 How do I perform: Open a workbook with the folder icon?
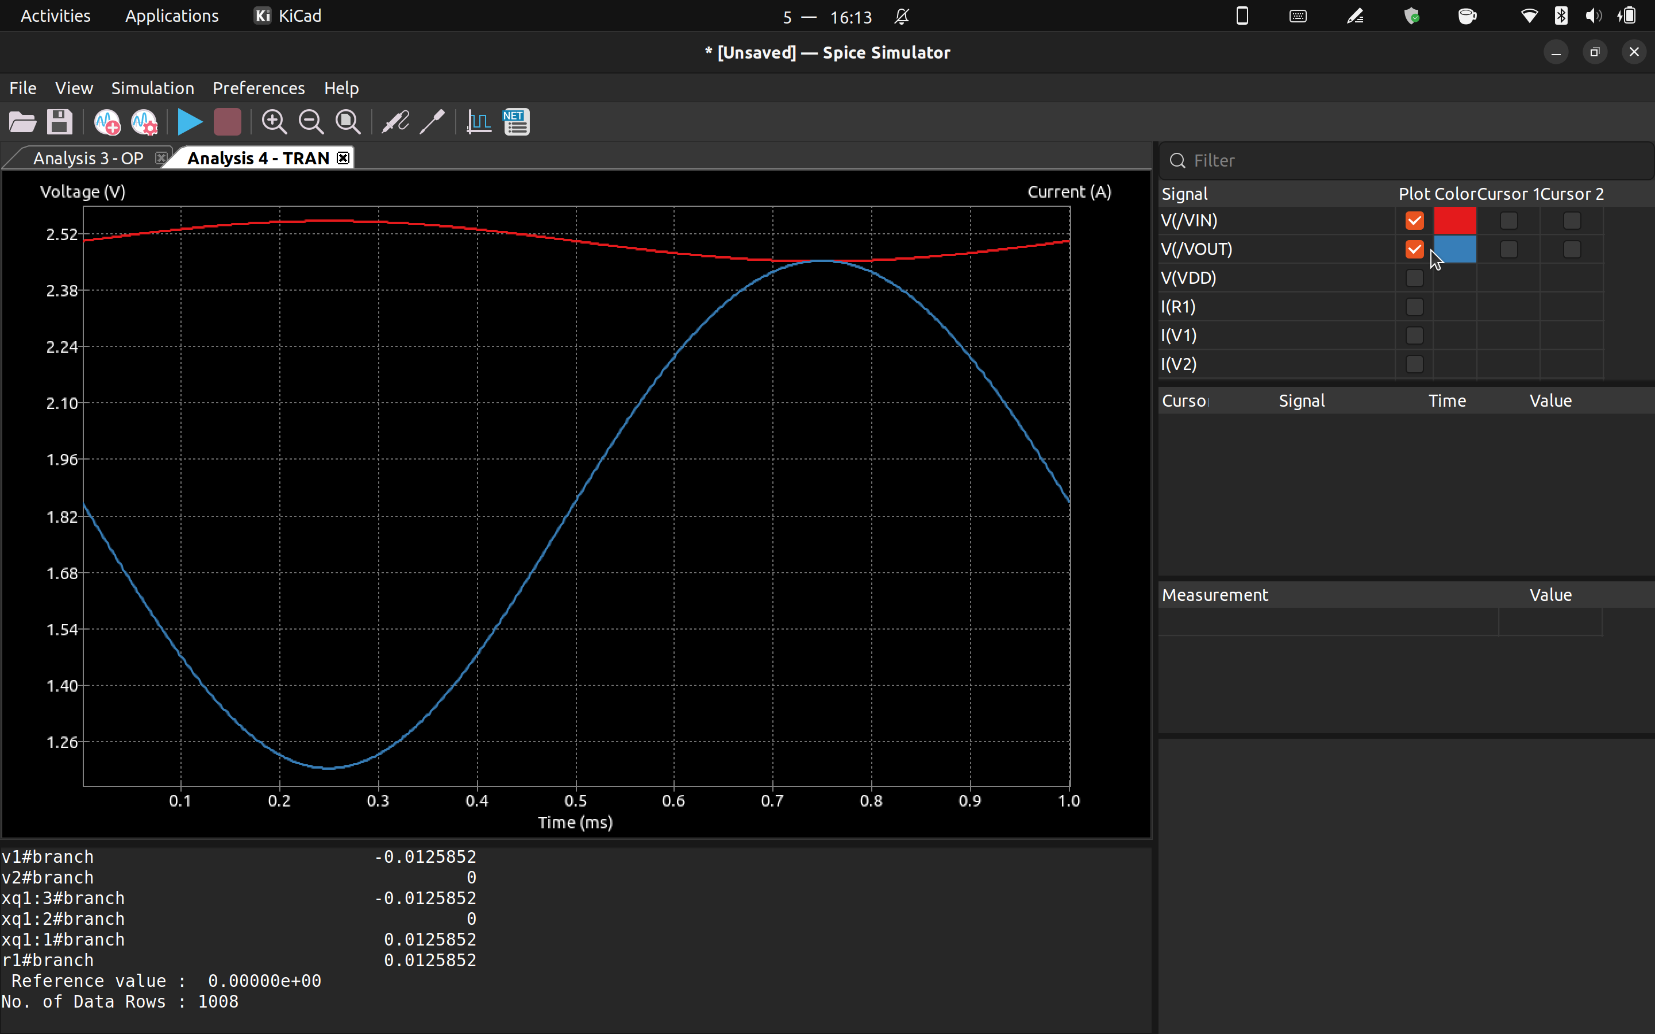click(22, 122)
